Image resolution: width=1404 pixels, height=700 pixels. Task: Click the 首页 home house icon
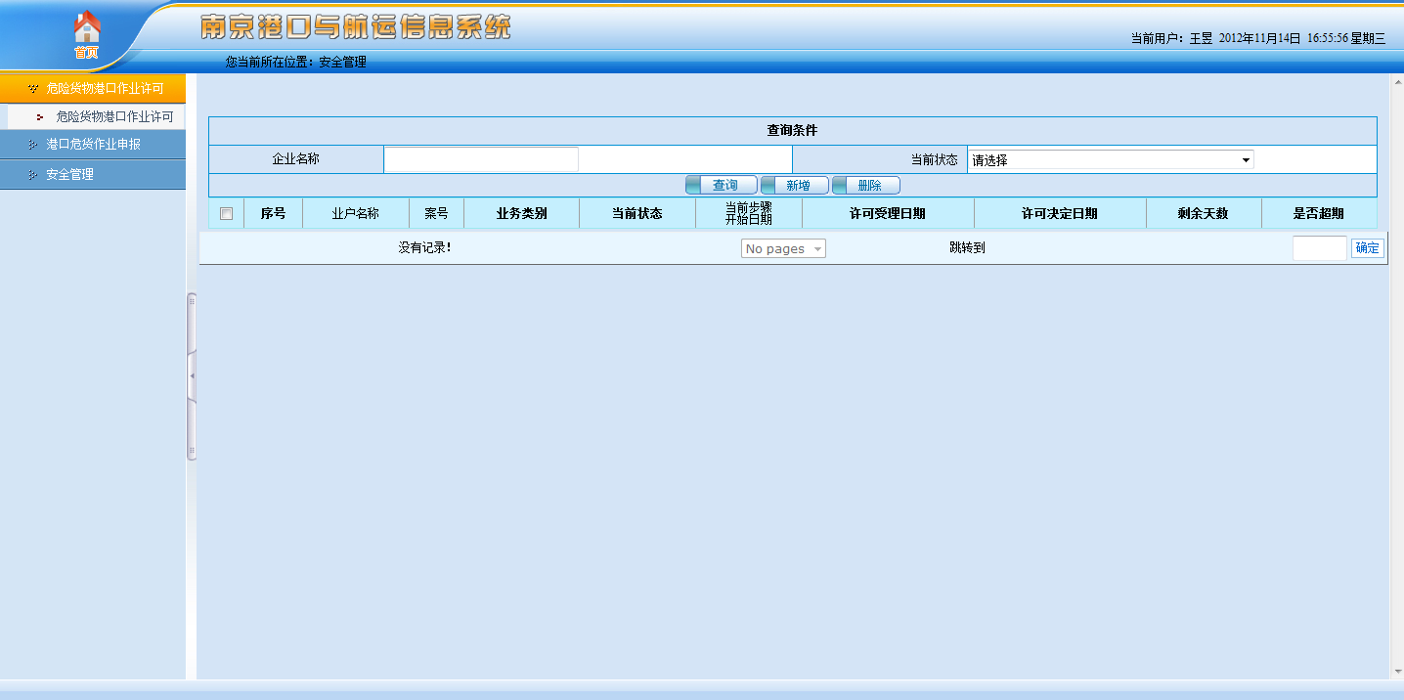(87, 29)
